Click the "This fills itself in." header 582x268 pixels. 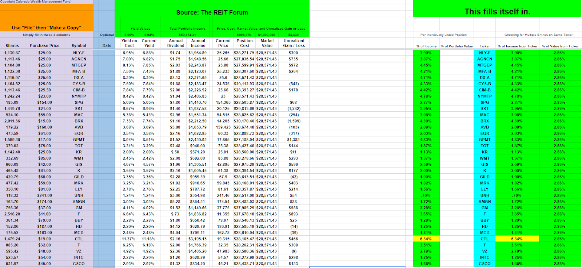coord(497,12)
